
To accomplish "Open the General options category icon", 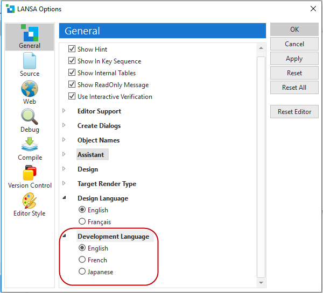I will [x=30, y=34].
